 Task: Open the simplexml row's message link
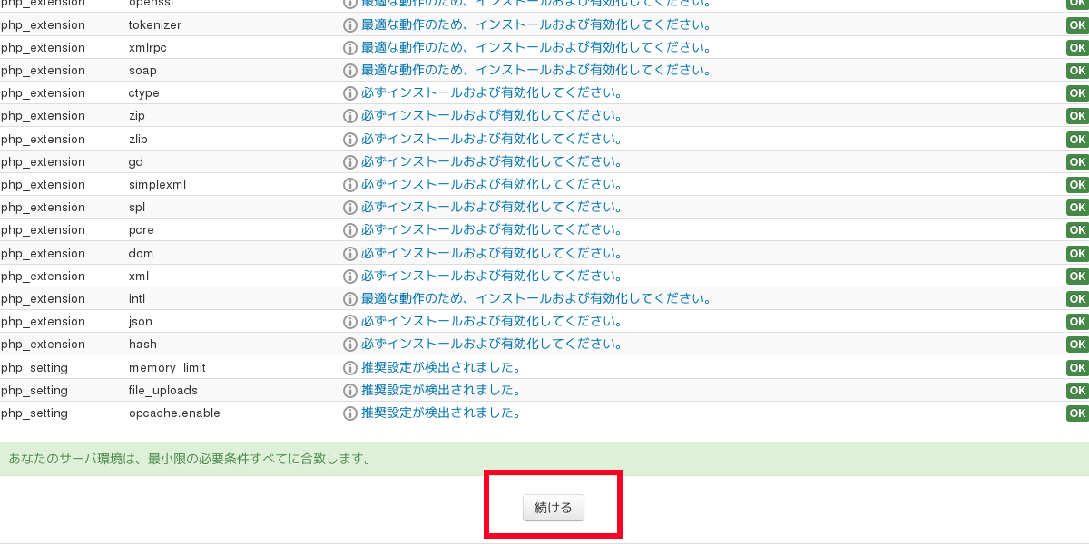pos(492,184)
